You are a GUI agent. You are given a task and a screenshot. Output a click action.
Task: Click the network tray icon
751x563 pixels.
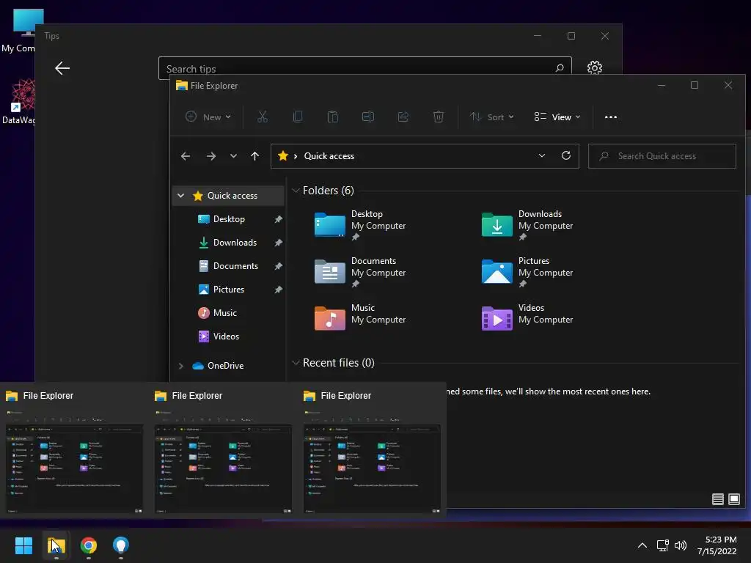[x=663, y=545]
